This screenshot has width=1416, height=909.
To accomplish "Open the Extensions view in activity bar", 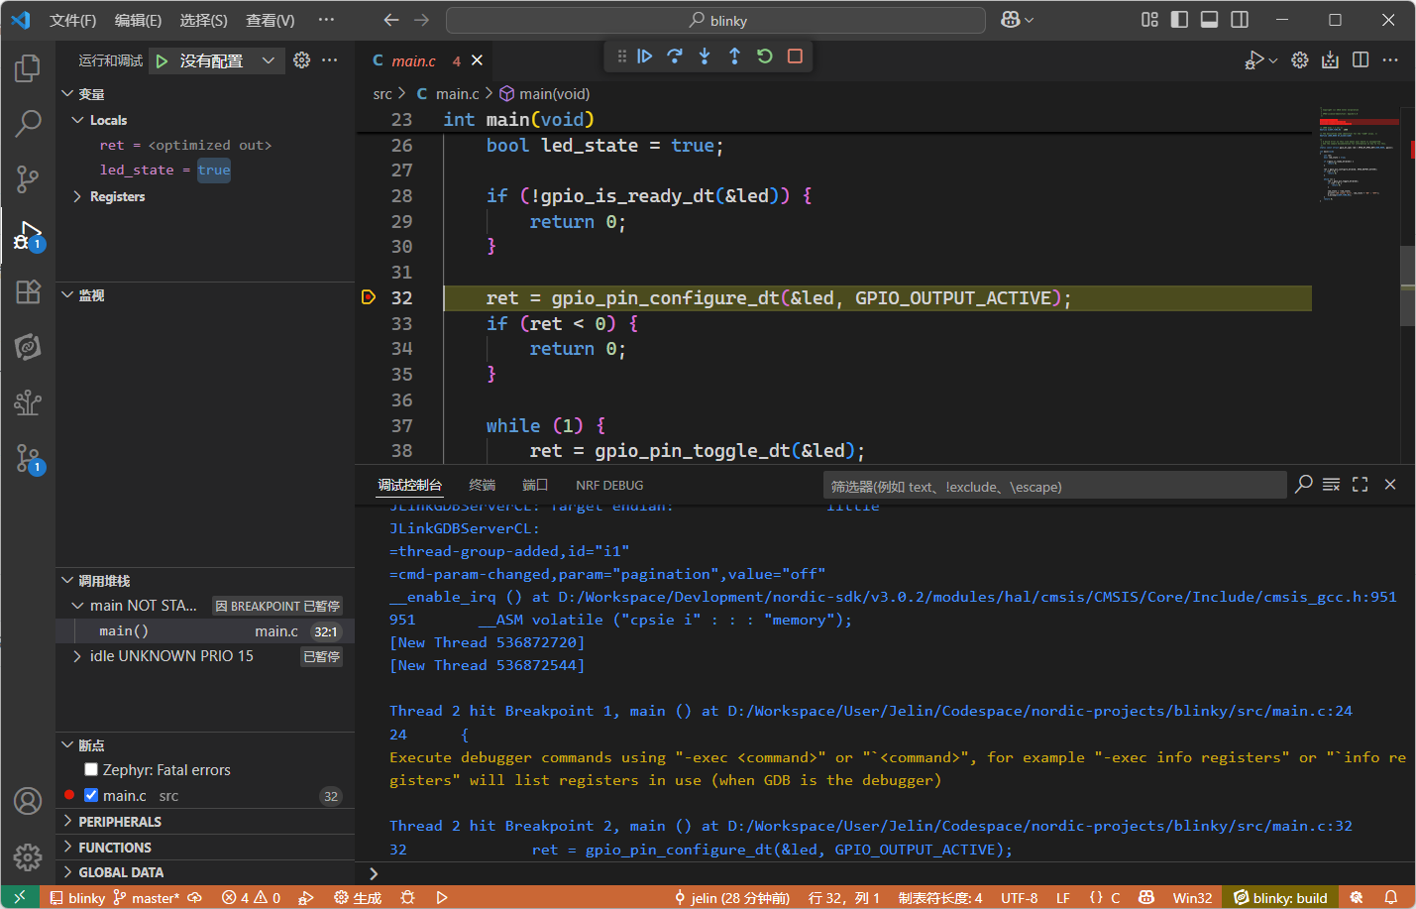I will (28, 291).
